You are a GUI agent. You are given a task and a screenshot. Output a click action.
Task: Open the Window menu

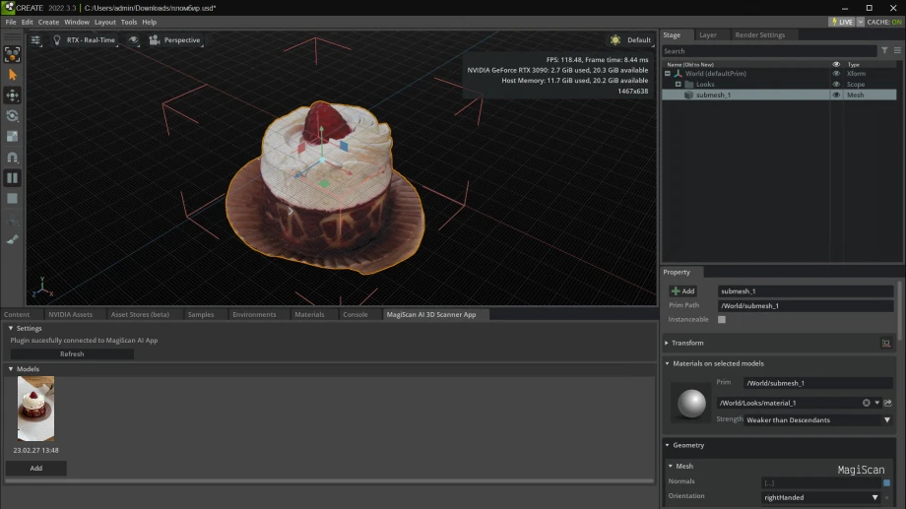76,22
